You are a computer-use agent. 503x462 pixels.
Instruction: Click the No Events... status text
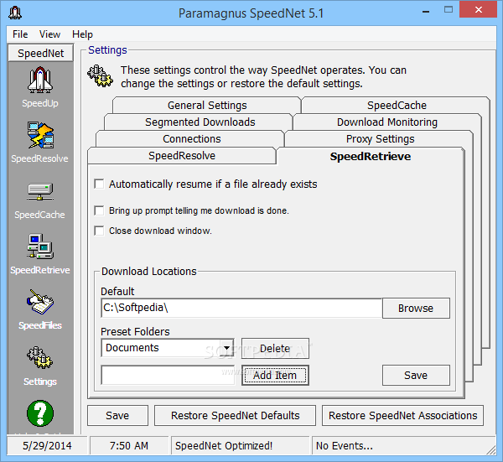[345, 445]
